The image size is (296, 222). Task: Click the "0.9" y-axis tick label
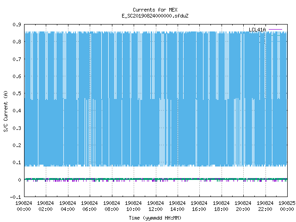[x=17, y=25]
